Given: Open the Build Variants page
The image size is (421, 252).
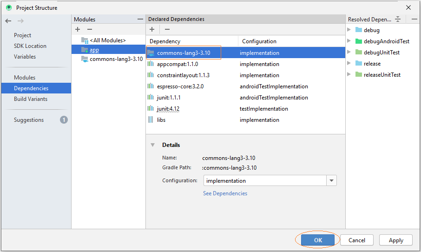Looking at the screenshot, I should 31,99.
